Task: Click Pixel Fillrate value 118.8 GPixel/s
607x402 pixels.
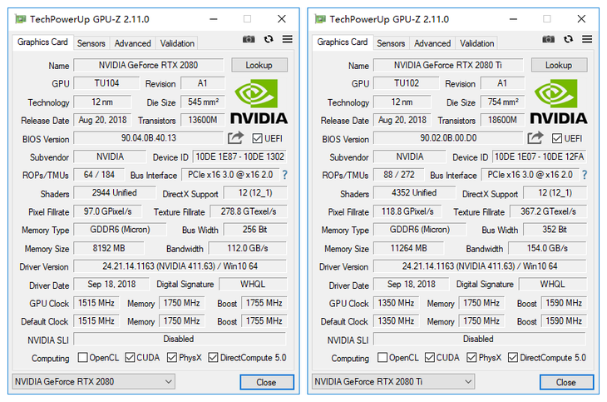Action: (x=407, y=211)
